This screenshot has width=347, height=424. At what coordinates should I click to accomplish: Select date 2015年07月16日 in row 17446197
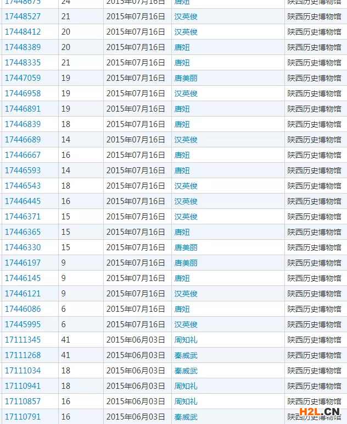pyautogui.click(x=136, y=263)
